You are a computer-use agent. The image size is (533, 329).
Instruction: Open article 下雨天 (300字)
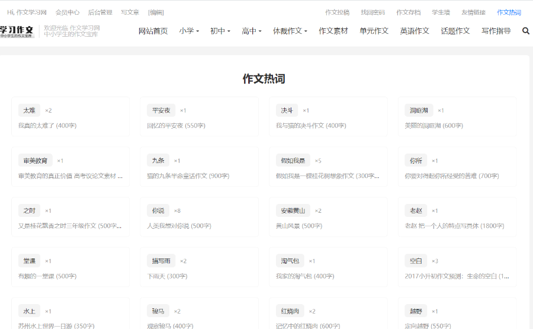[167, 276]
